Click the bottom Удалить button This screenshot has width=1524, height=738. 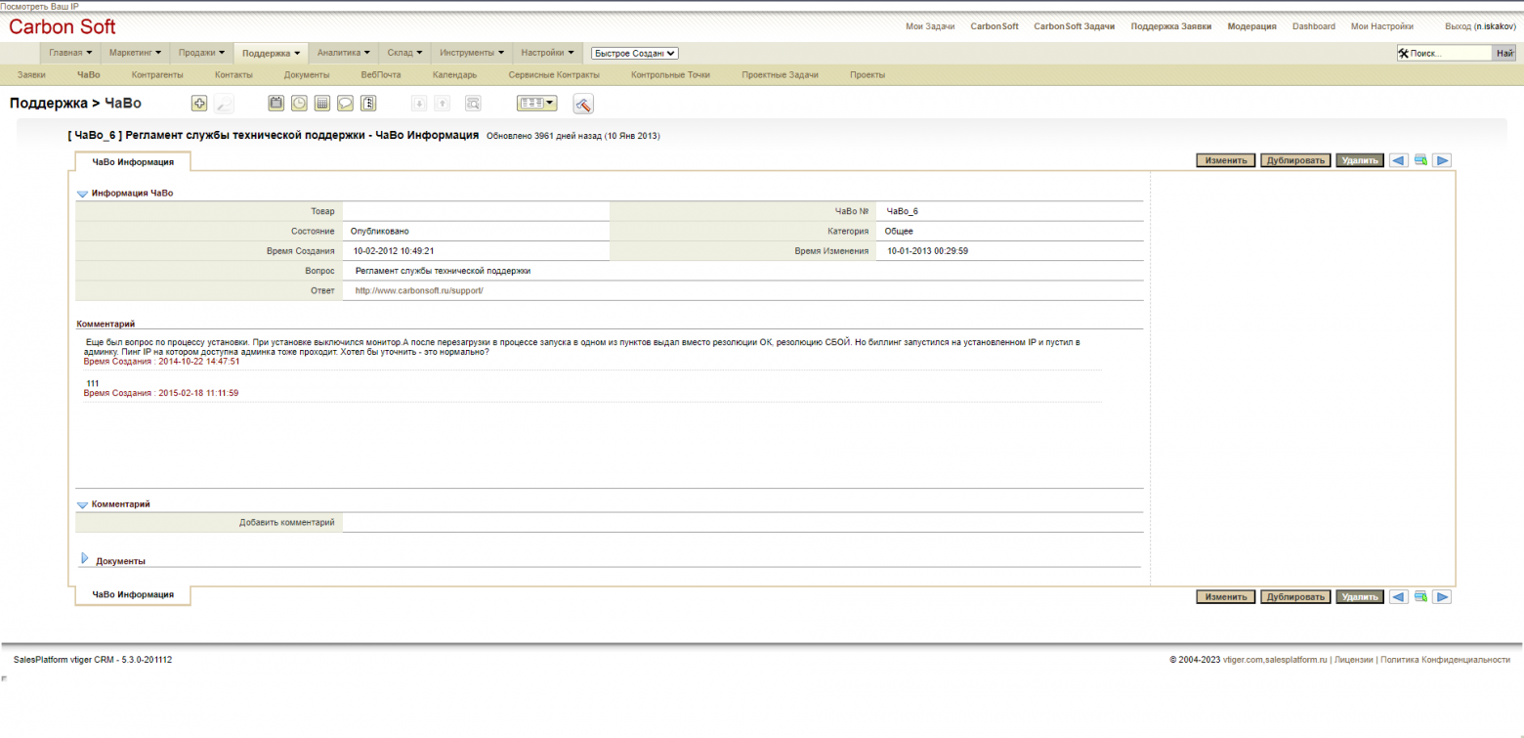[1359, 596]
